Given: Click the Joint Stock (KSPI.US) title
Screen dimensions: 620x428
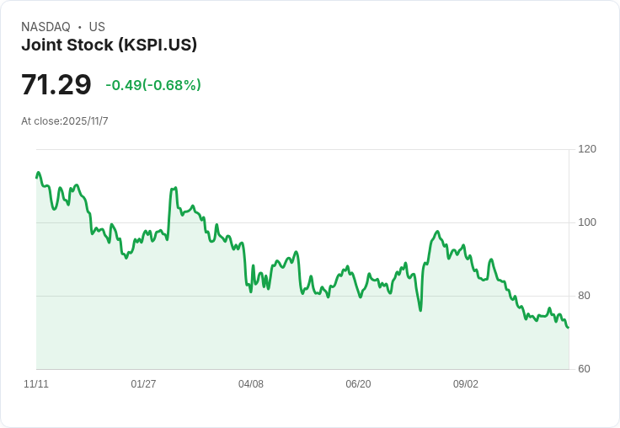Looking at the screenshot, I should coord(110,45).
